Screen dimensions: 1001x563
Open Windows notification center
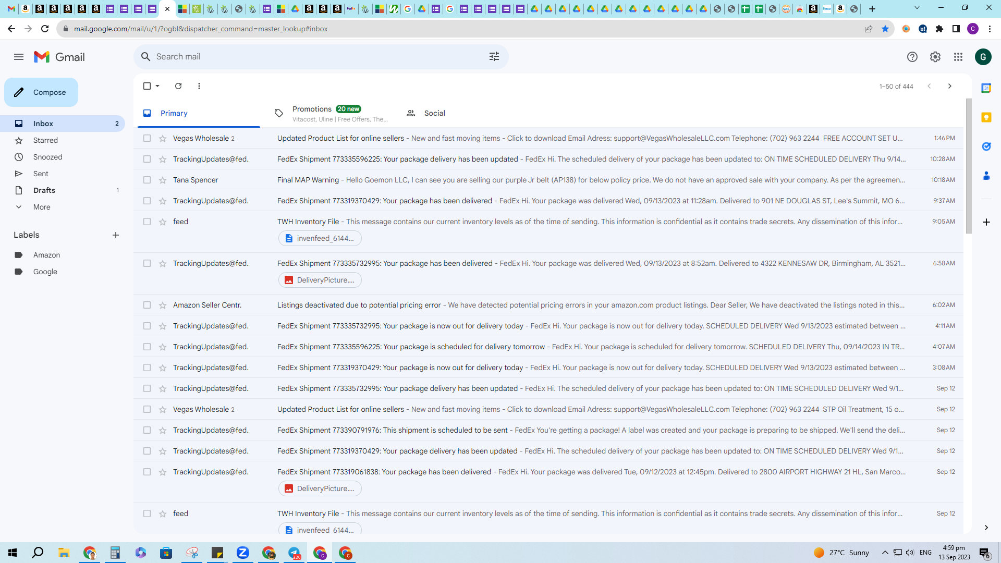click(x=985, y=553)
